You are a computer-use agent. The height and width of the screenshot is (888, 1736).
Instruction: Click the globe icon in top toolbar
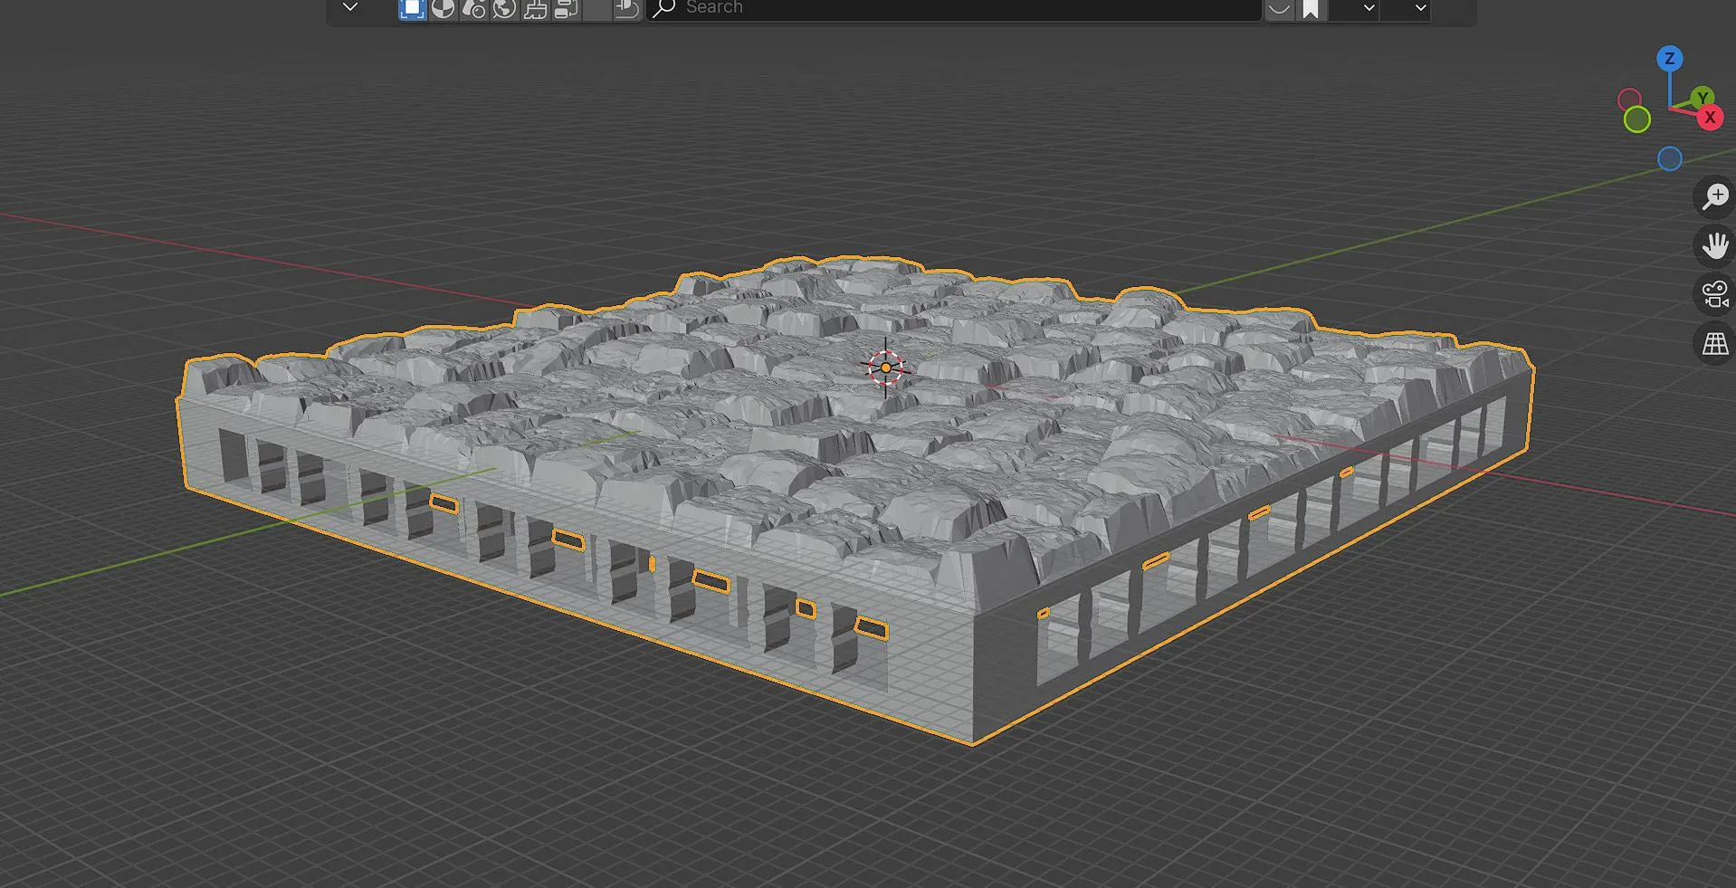click(x=504, y=9)
